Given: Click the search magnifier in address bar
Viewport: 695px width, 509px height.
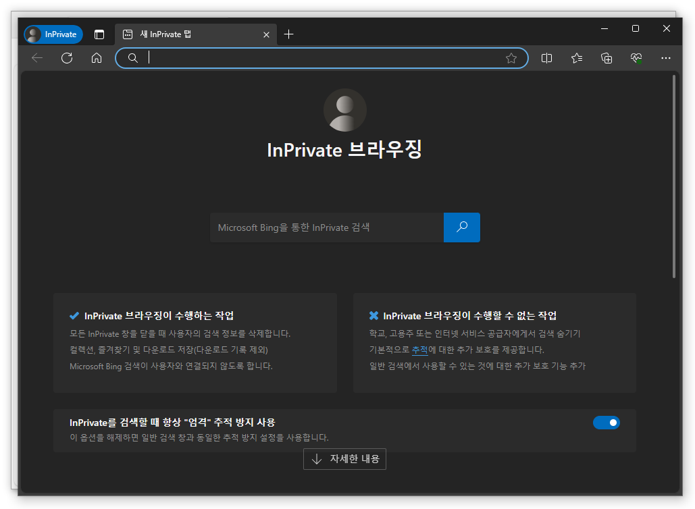Looking at the screenshot, I should click(132, 58).
